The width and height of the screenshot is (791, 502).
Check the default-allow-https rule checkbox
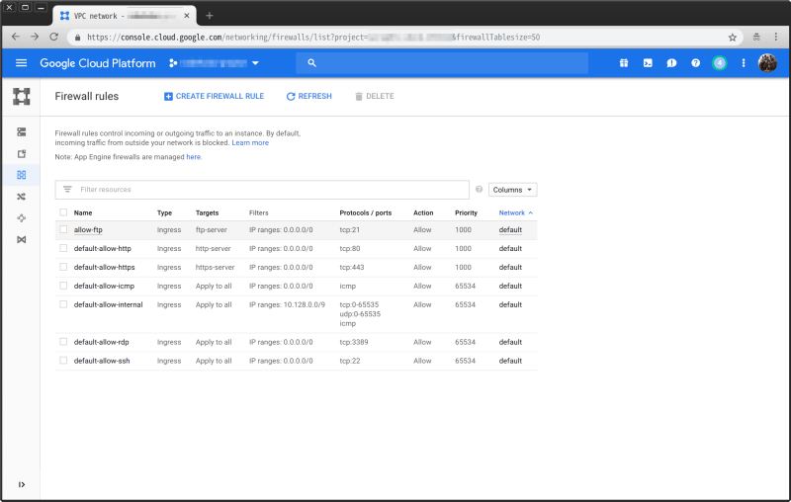coord(63,267)
